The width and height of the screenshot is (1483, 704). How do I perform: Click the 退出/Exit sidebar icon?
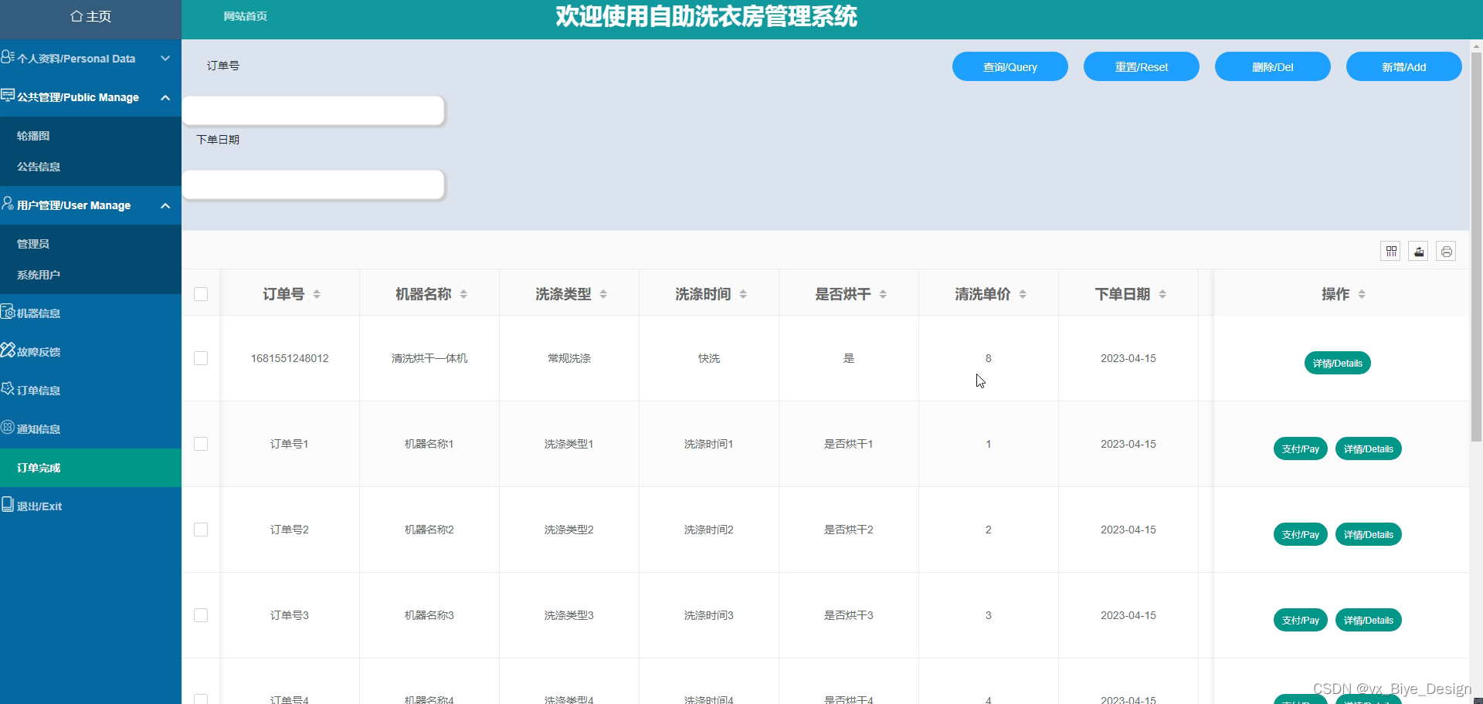point(8,505)
